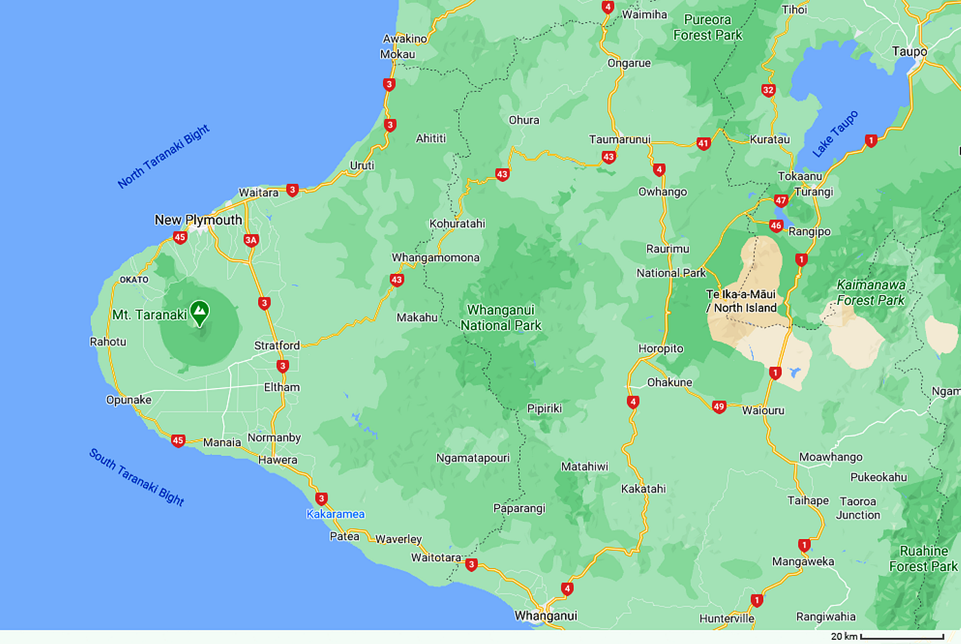Click the highway 49 shield near Ohakune
This screenshot has width=961, height=644.
coord(719,406)
